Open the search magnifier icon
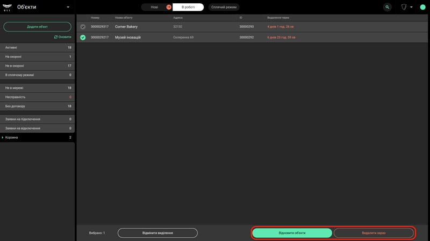This screenshot has height=241, width=430. 387,7
